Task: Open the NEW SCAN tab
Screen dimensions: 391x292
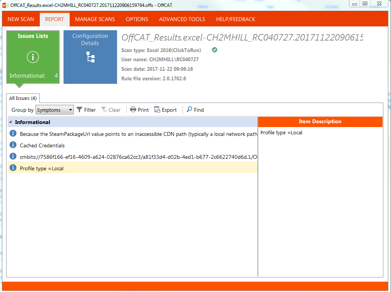Action: pos(21,19)
